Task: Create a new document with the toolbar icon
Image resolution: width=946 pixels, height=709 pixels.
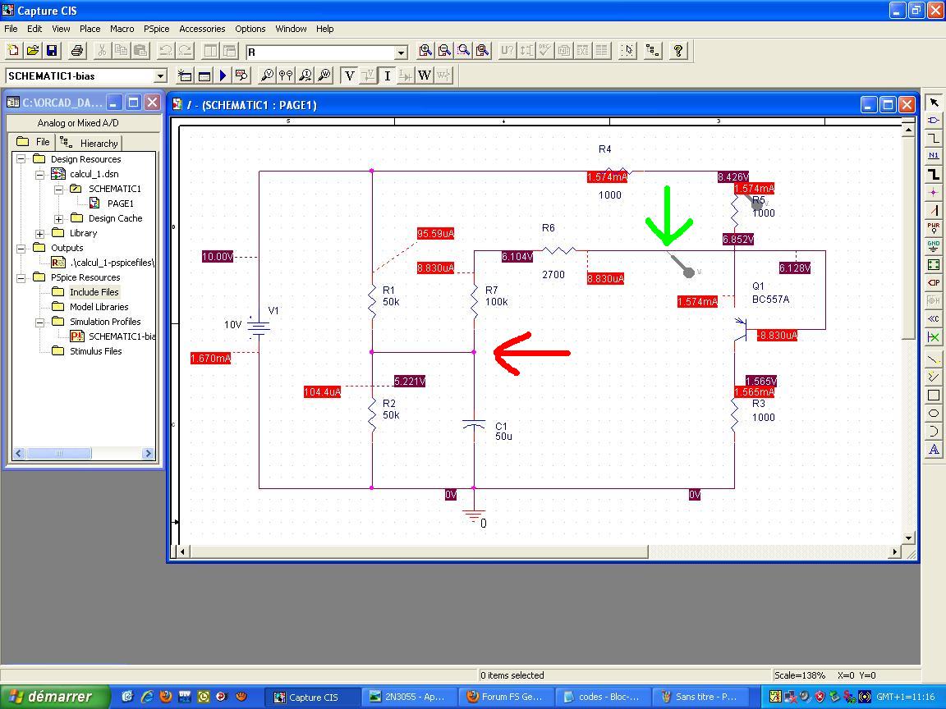Action: point(13,51)
